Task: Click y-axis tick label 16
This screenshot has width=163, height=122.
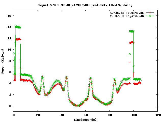Action: coord(9,16)
